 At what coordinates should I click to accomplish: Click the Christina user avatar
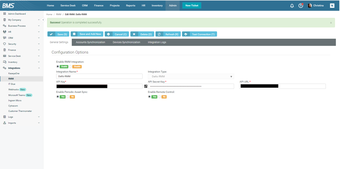(x=310, y=6)
